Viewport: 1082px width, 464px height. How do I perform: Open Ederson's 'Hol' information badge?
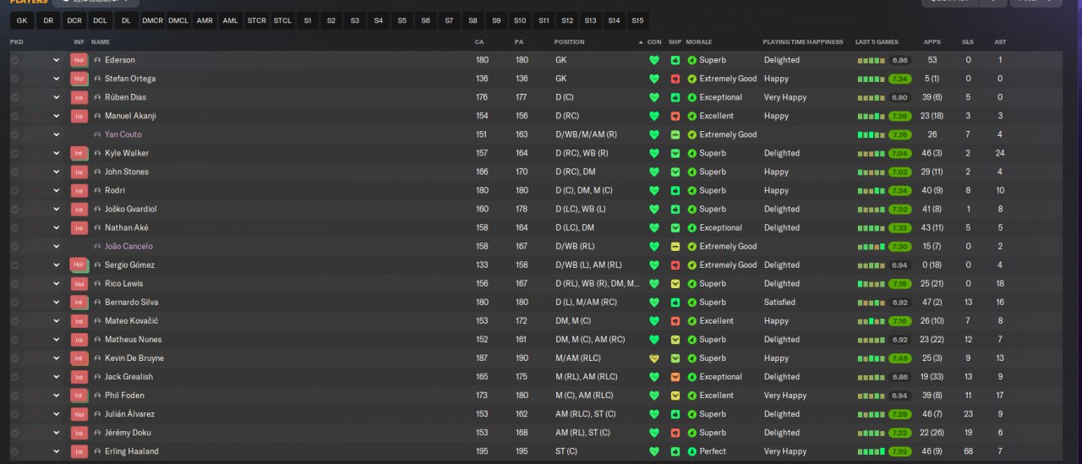click(79, 60)
